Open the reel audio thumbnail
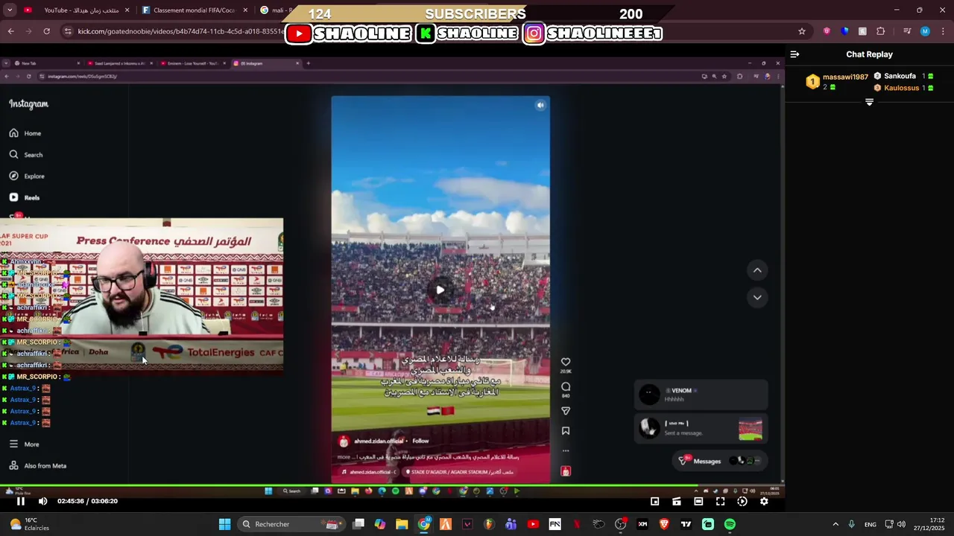 [566, 471]
